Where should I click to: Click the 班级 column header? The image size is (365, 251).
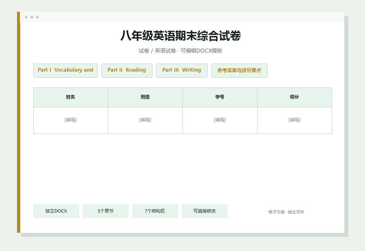(x=145, y=97)
